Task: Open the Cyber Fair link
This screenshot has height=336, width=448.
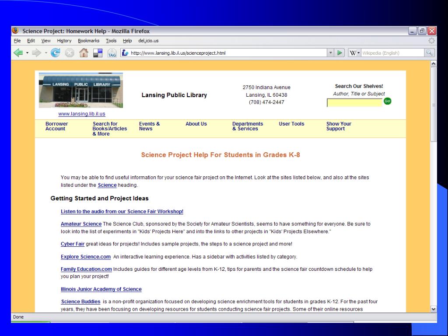Action: tap(73, 244)
